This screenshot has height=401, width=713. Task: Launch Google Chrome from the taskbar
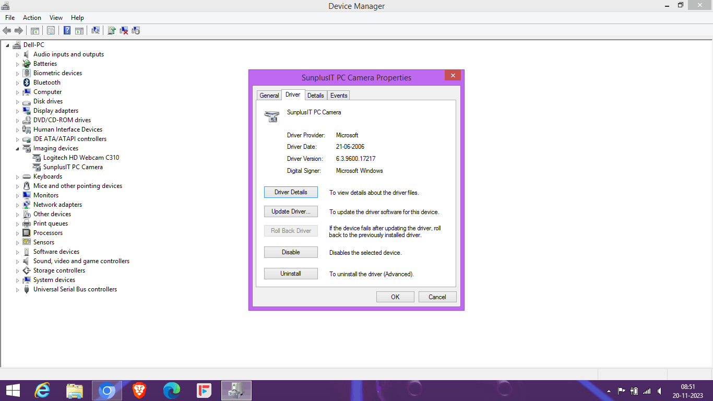coord(106,390)
